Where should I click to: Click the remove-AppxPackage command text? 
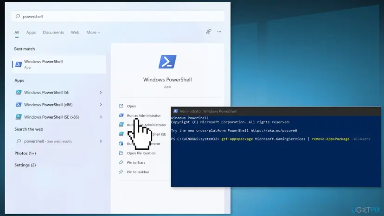(330, 139)
